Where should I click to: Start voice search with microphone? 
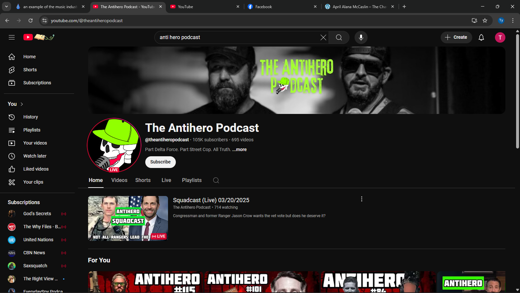click(x=361, y=37)
